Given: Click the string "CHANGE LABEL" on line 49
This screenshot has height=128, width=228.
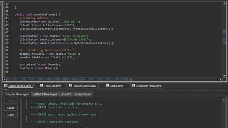Looking at the screenshot, I should [78, 39].
